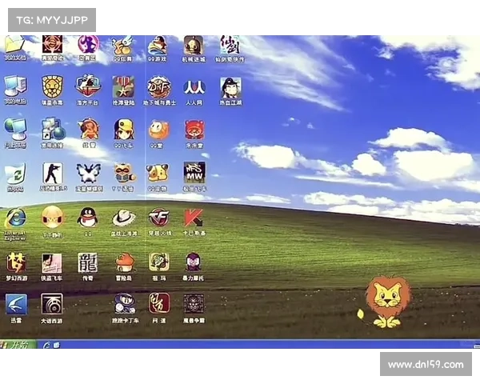Open the Renren (人人网) icon
The height and width of the screenshot is (384, 480).
pos(194,86)
